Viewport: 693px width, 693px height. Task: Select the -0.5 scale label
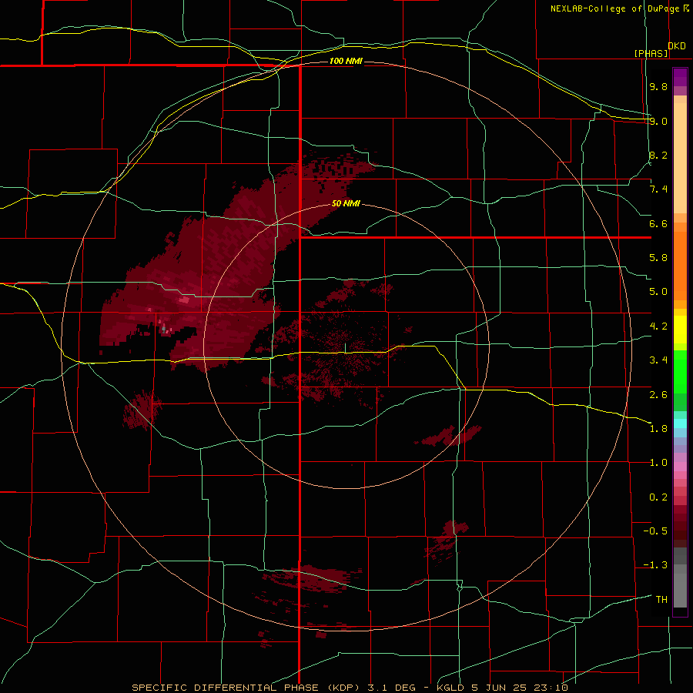coord(655,531)
